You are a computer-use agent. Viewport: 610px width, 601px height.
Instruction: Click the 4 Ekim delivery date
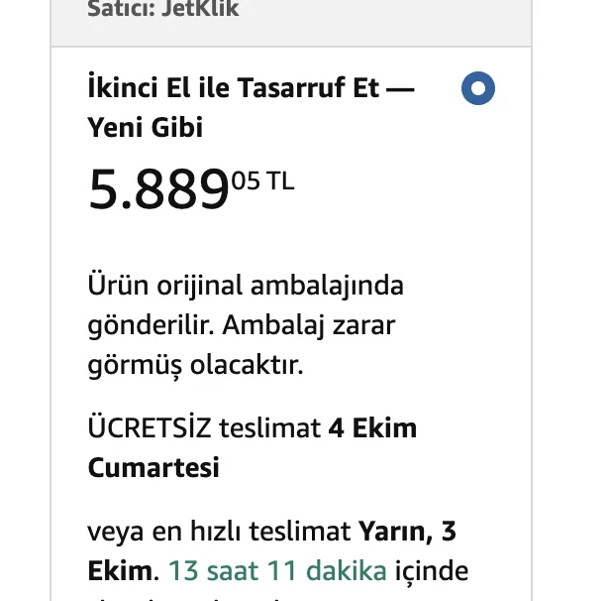372,428
